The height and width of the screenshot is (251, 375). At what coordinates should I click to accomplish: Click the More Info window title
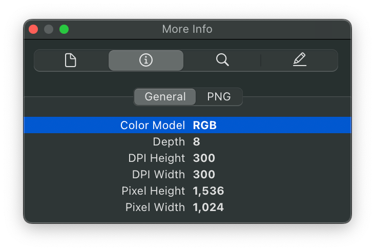[x=187, y=29]
